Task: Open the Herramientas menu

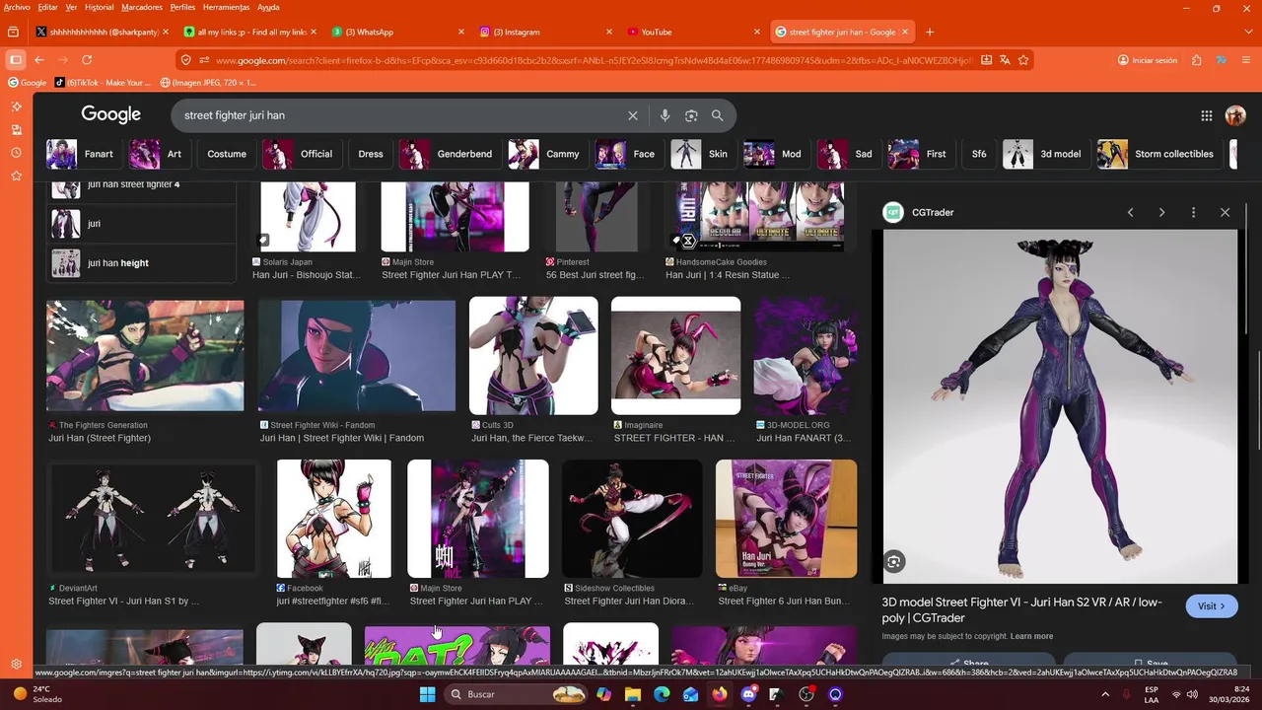Action: tap(226, 7)
